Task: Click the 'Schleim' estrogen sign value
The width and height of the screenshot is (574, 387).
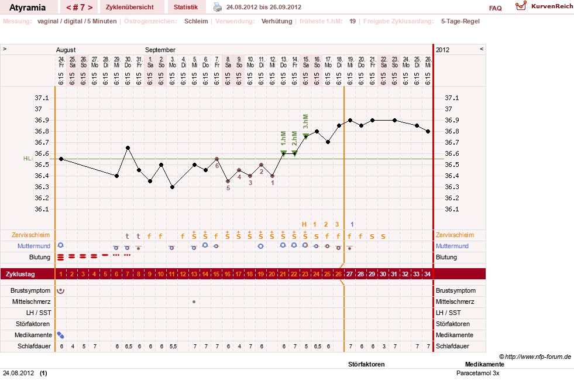Action: [196, 21]
